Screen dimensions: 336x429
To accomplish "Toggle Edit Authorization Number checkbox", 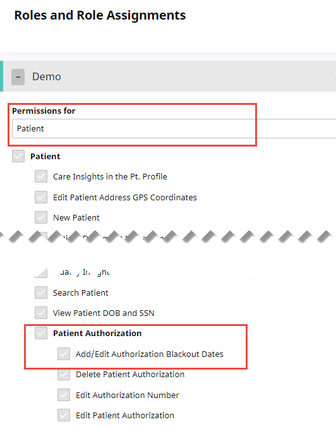I will pos(64,395).
